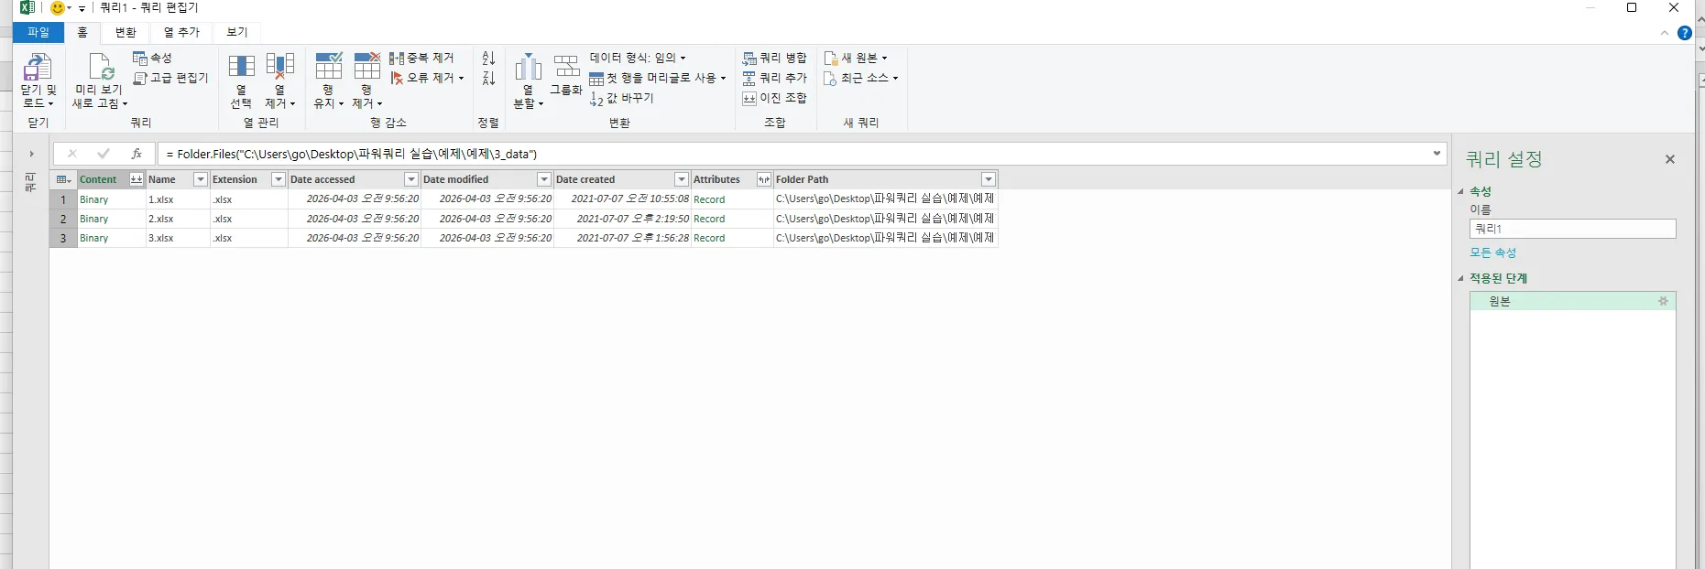Image resolution: width=1705 pixels, height=569 pixels.
Task: Click the Binary link in row 1
Action: 94,199
